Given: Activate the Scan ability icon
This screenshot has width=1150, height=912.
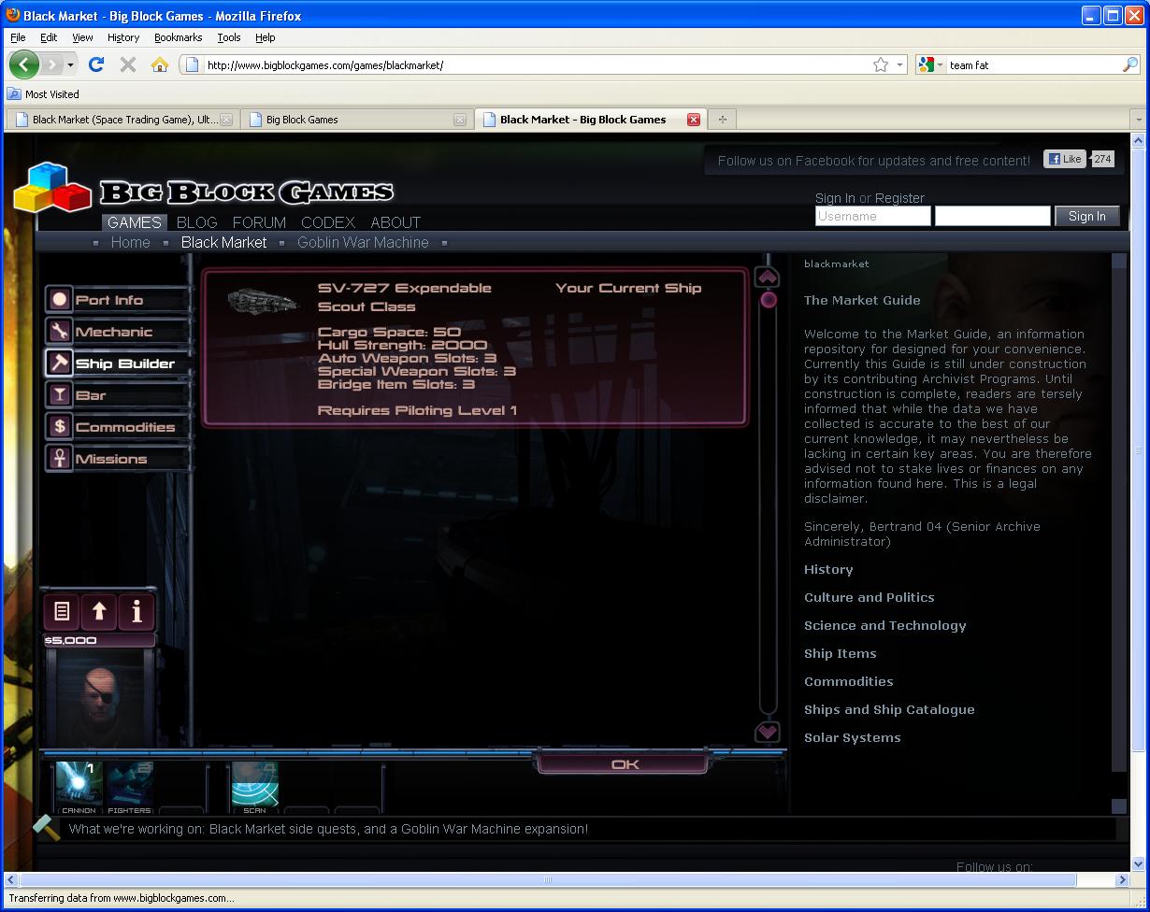Looking at the screenshot, I should click(x=254, y=787).
